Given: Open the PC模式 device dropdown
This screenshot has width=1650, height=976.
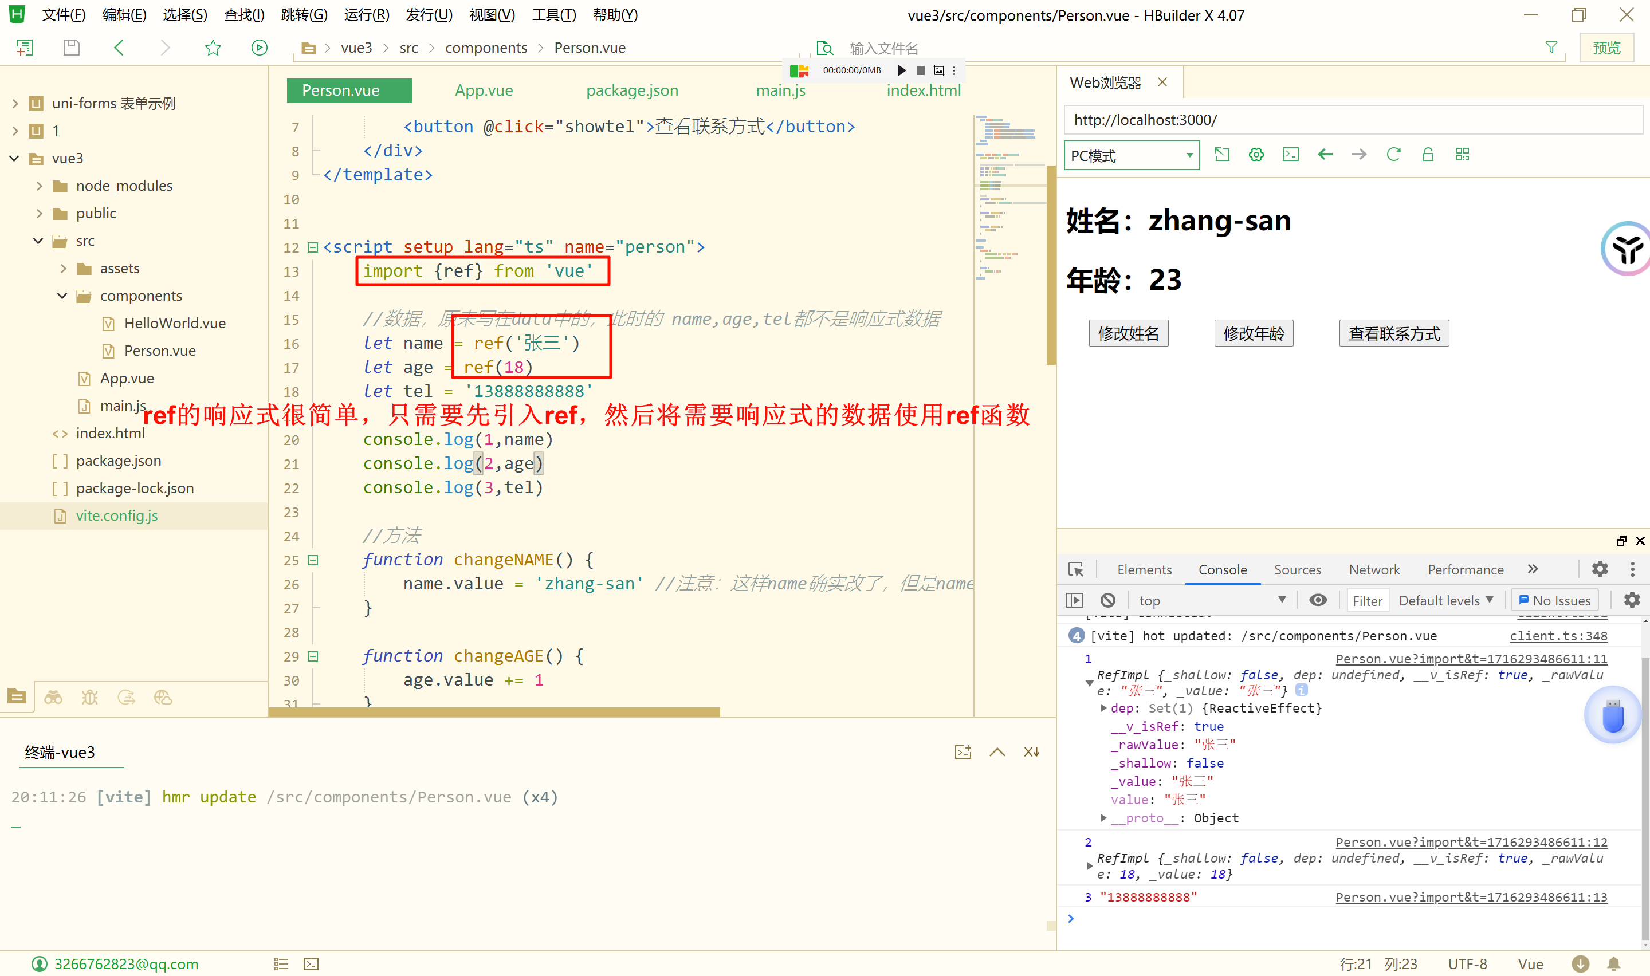Looking at the screenshot, I should 1131,156.
